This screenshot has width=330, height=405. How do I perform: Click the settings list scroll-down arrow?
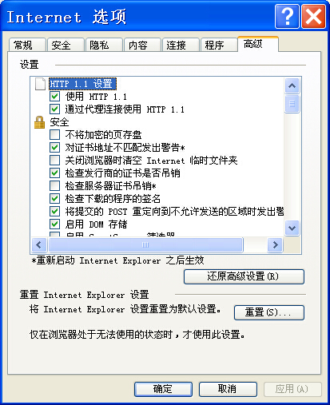[292, 228]
